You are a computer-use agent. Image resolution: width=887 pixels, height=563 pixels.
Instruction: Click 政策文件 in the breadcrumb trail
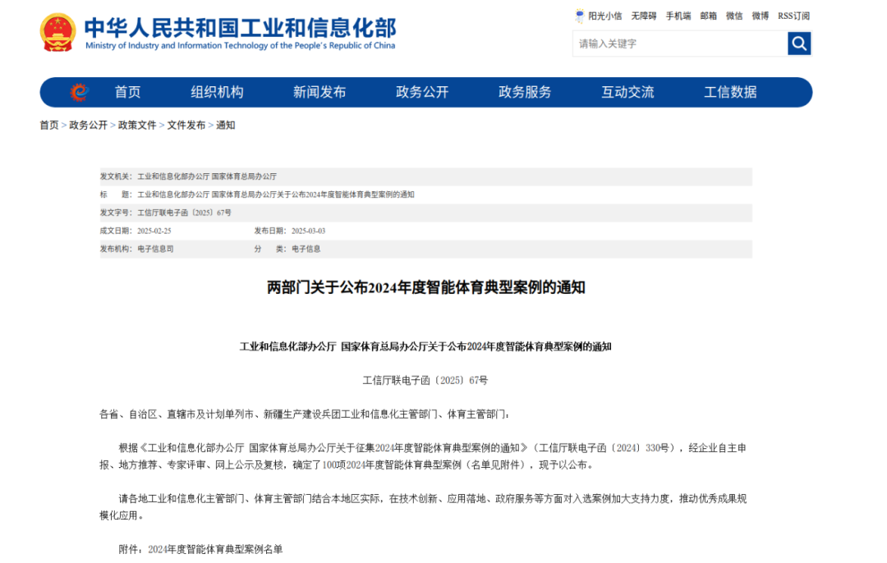(137, 126)
